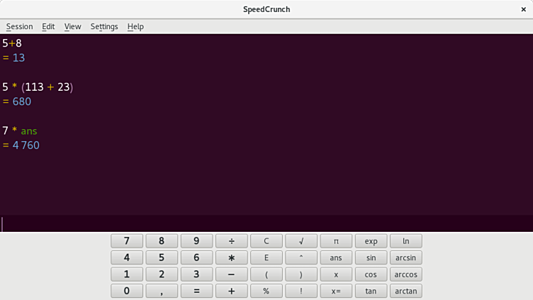Viewport: 533px width, 300px height.
Task: Click the exp function button
Action: (371, 241)
